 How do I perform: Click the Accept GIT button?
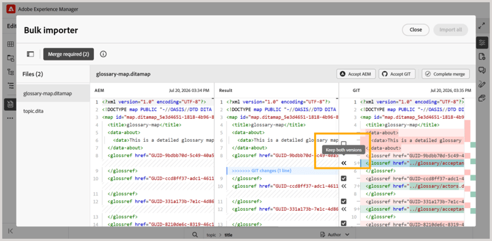pos(398,74)
